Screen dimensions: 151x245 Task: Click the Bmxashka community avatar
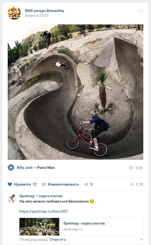pos(14,13)
